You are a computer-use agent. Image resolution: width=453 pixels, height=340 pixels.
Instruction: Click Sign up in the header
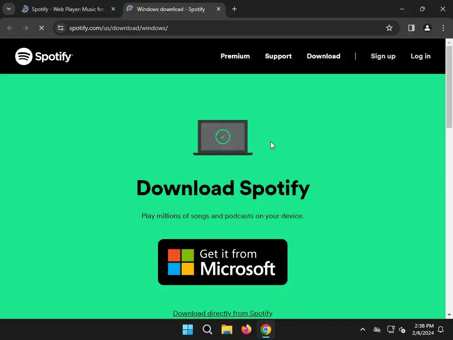pyautogui.click(x=383, y=56)
